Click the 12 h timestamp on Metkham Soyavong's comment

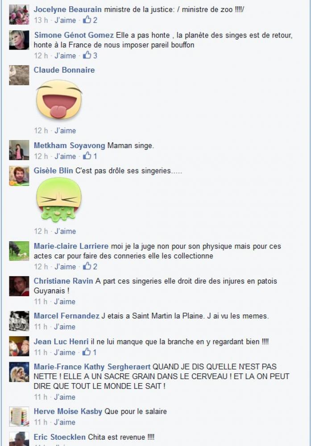click(41, 156)
